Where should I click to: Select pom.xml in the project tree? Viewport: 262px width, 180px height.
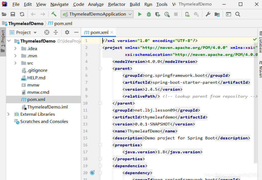point(36,100)
